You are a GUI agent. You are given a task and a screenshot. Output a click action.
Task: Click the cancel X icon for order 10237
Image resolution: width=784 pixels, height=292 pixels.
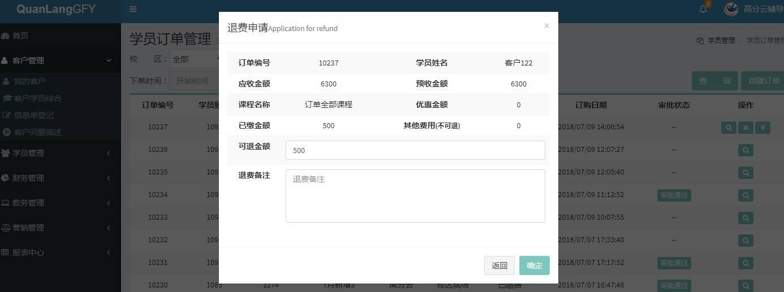coord(746,128)
